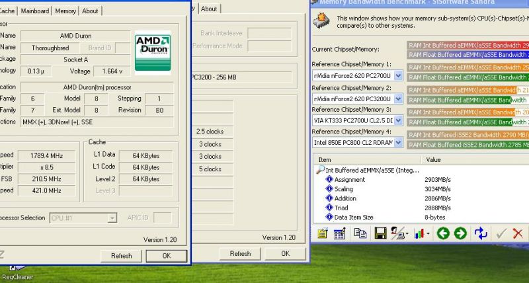529x283 pixels.
Task: Click the blue RAM Float Buffered current result bar
Action: pyautogui.click(x=468, y=55)
